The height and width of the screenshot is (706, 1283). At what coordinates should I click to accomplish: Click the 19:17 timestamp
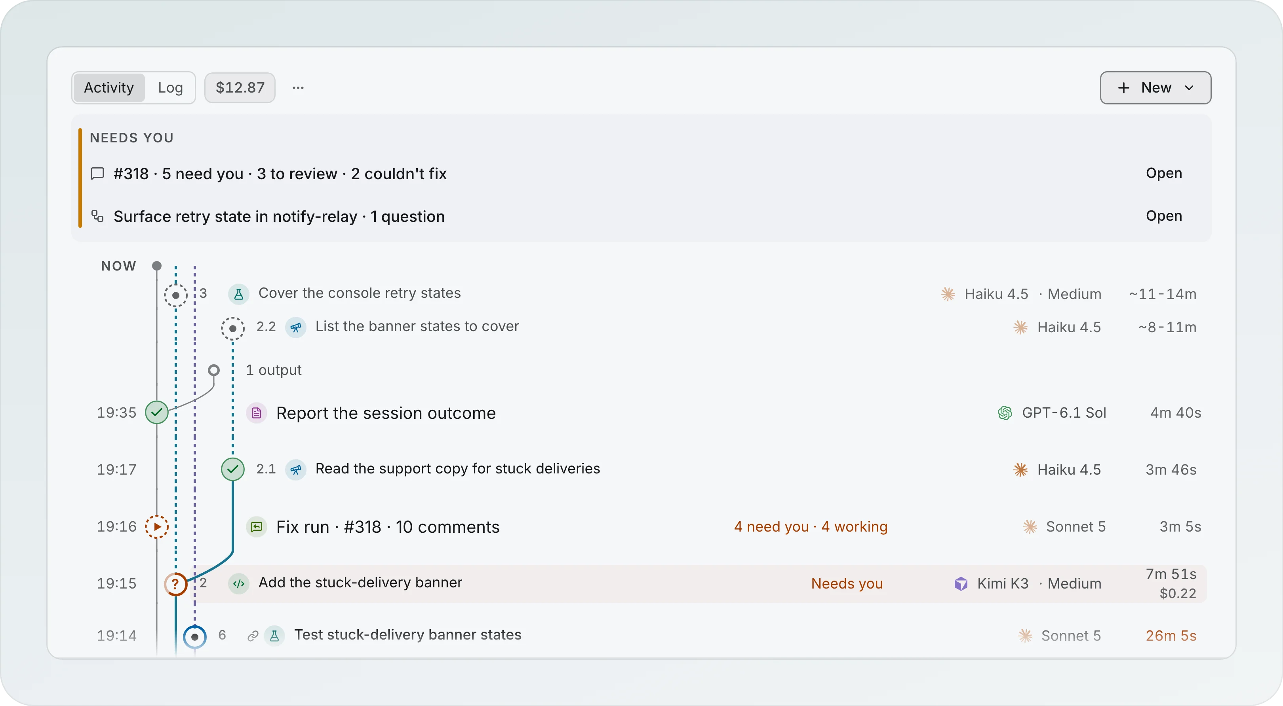pos(116,469)
